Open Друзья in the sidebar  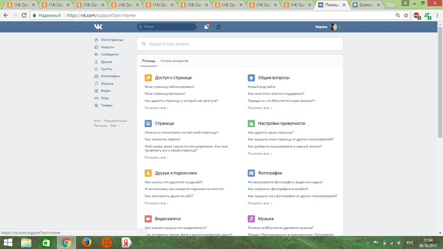106,61
